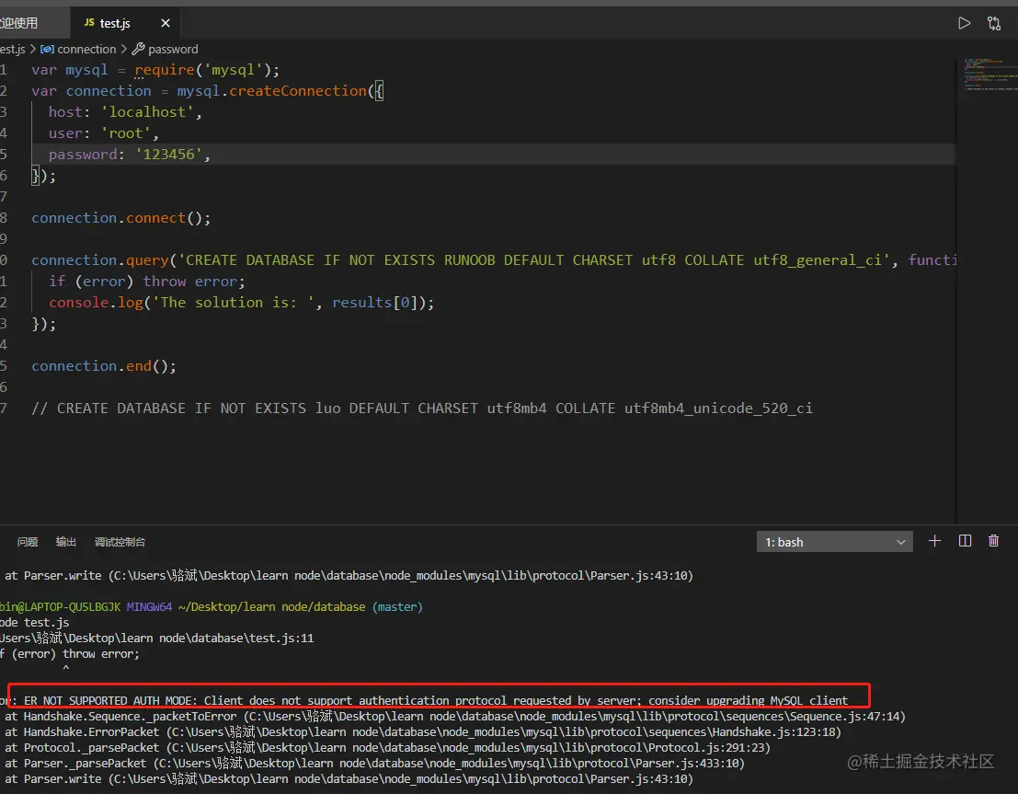This screenshot has width=1018, height=794.
Task: Open the 调试控制台 panel tab
Action: [120, 542]
